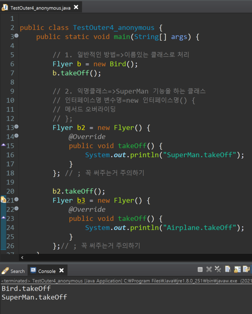Click the Search view pencil icon
252x314 pixels.
coord(5,271)
